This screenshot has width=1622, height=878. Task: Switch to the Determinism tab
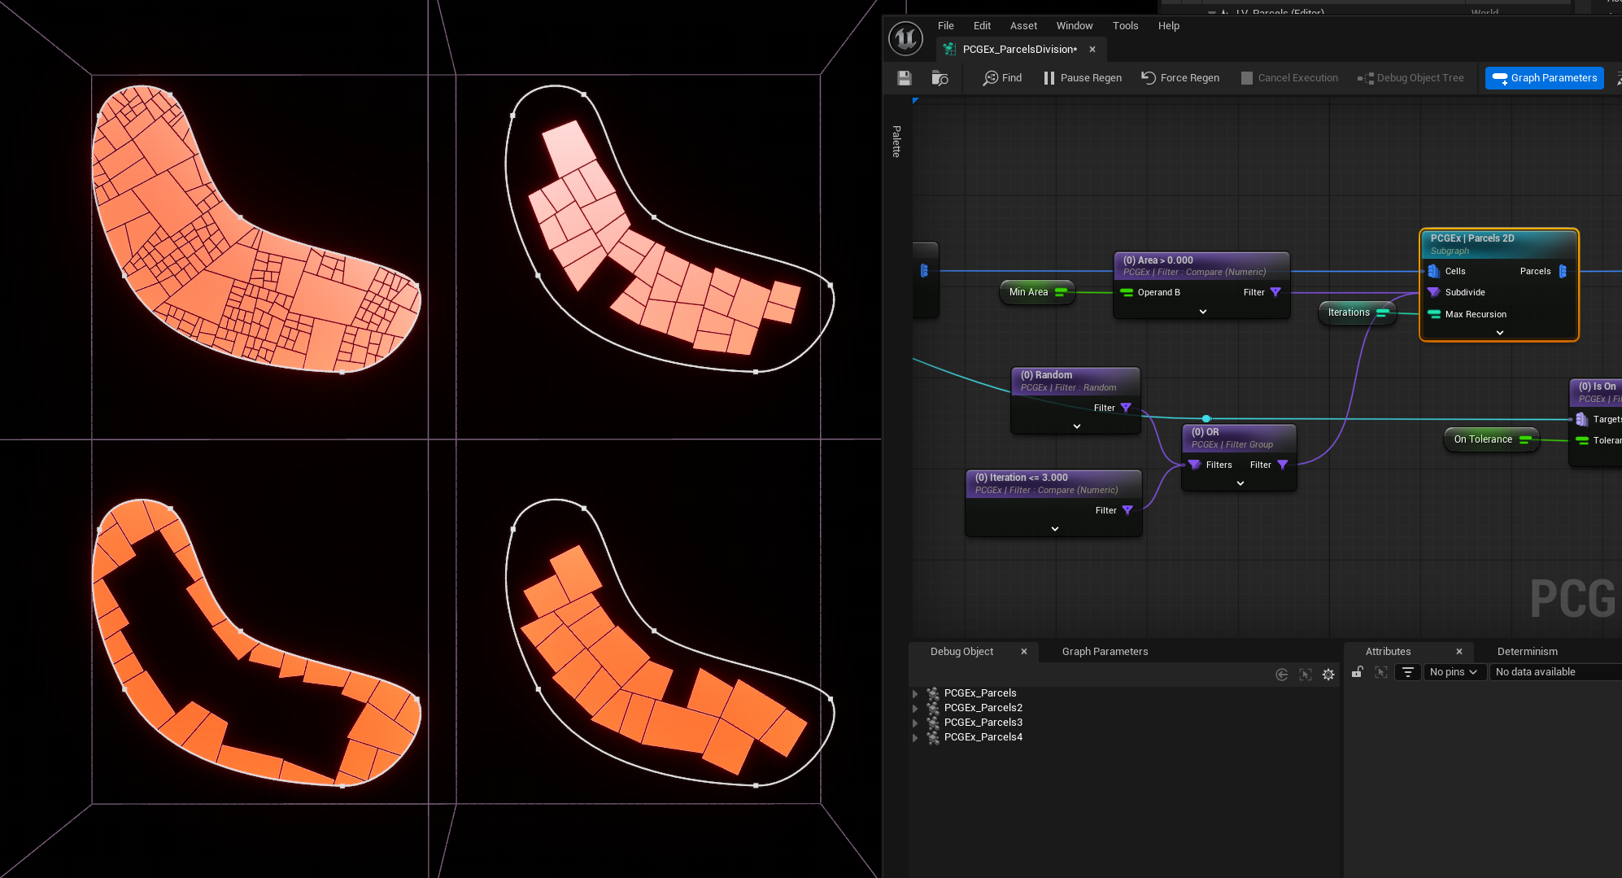pyautogui.click(x=1527, y=652)
